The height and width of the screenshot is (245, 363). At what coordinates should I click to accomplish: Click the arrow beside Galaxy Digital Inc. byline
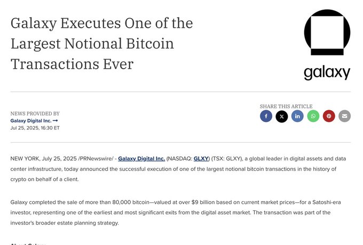coord(56,120)
